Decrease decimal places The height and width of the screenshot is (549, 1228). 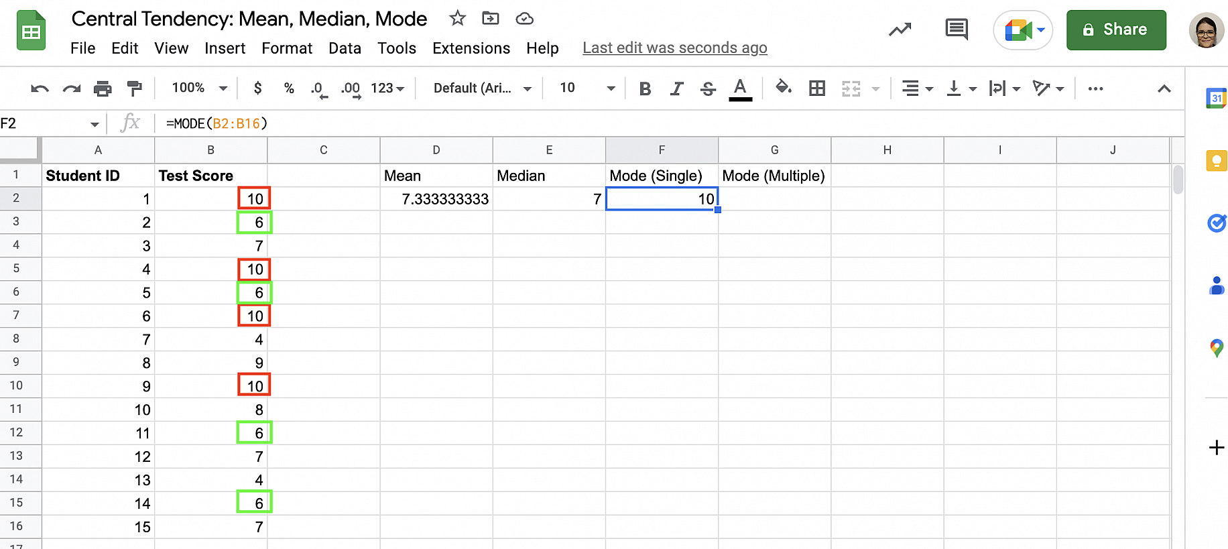318,89
